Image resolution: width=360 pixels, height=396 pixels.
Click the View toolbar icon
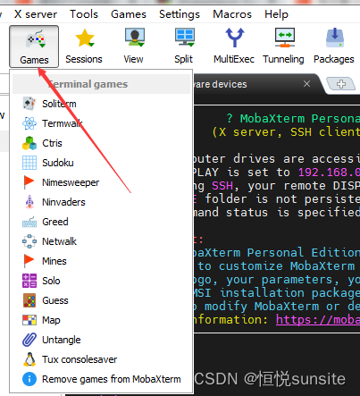tap(134, 46)
